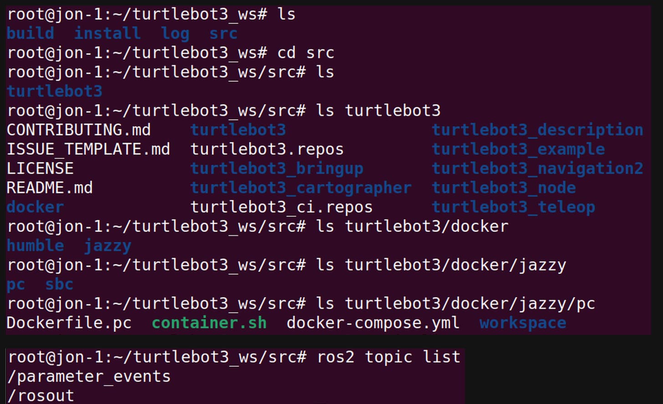
Task: Click the Dockerfile.pc file name
Action: [69, 323]
